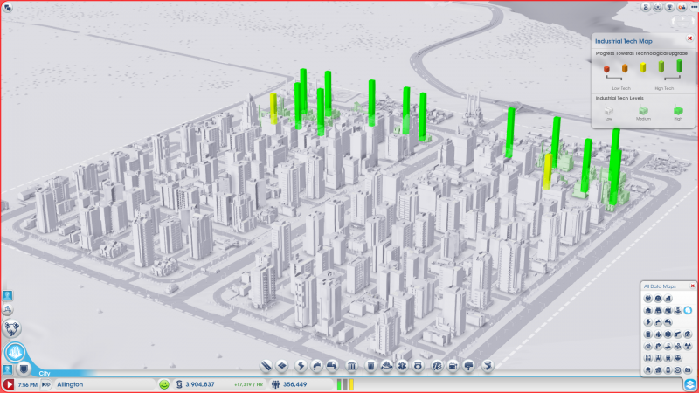
Task: Show the Population map in All Data Maps
Action: (x=648, y=299)
